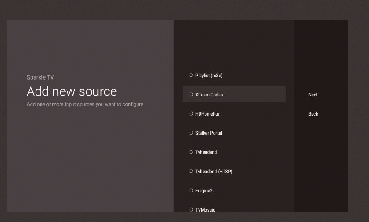Enable the Stalker Portal radio button
Screen dimensions: 369x222
point(191,133)
